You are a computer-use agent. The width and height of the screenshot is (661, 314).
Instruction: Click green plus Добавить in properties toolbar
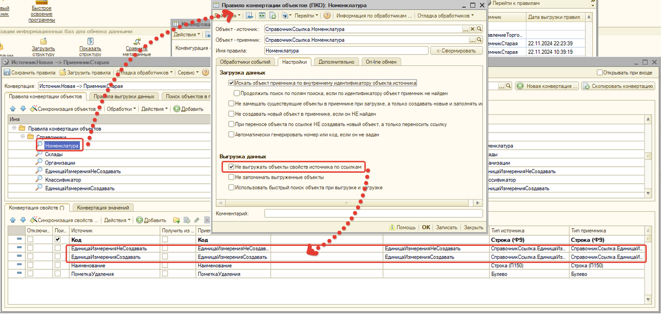point(139,220)
